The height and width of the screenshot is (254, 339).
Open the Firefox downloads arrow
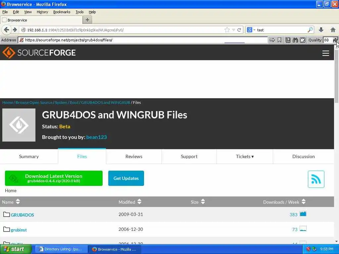(321, 30)
